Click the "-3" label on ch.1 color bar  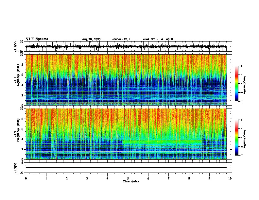(241, 66)
